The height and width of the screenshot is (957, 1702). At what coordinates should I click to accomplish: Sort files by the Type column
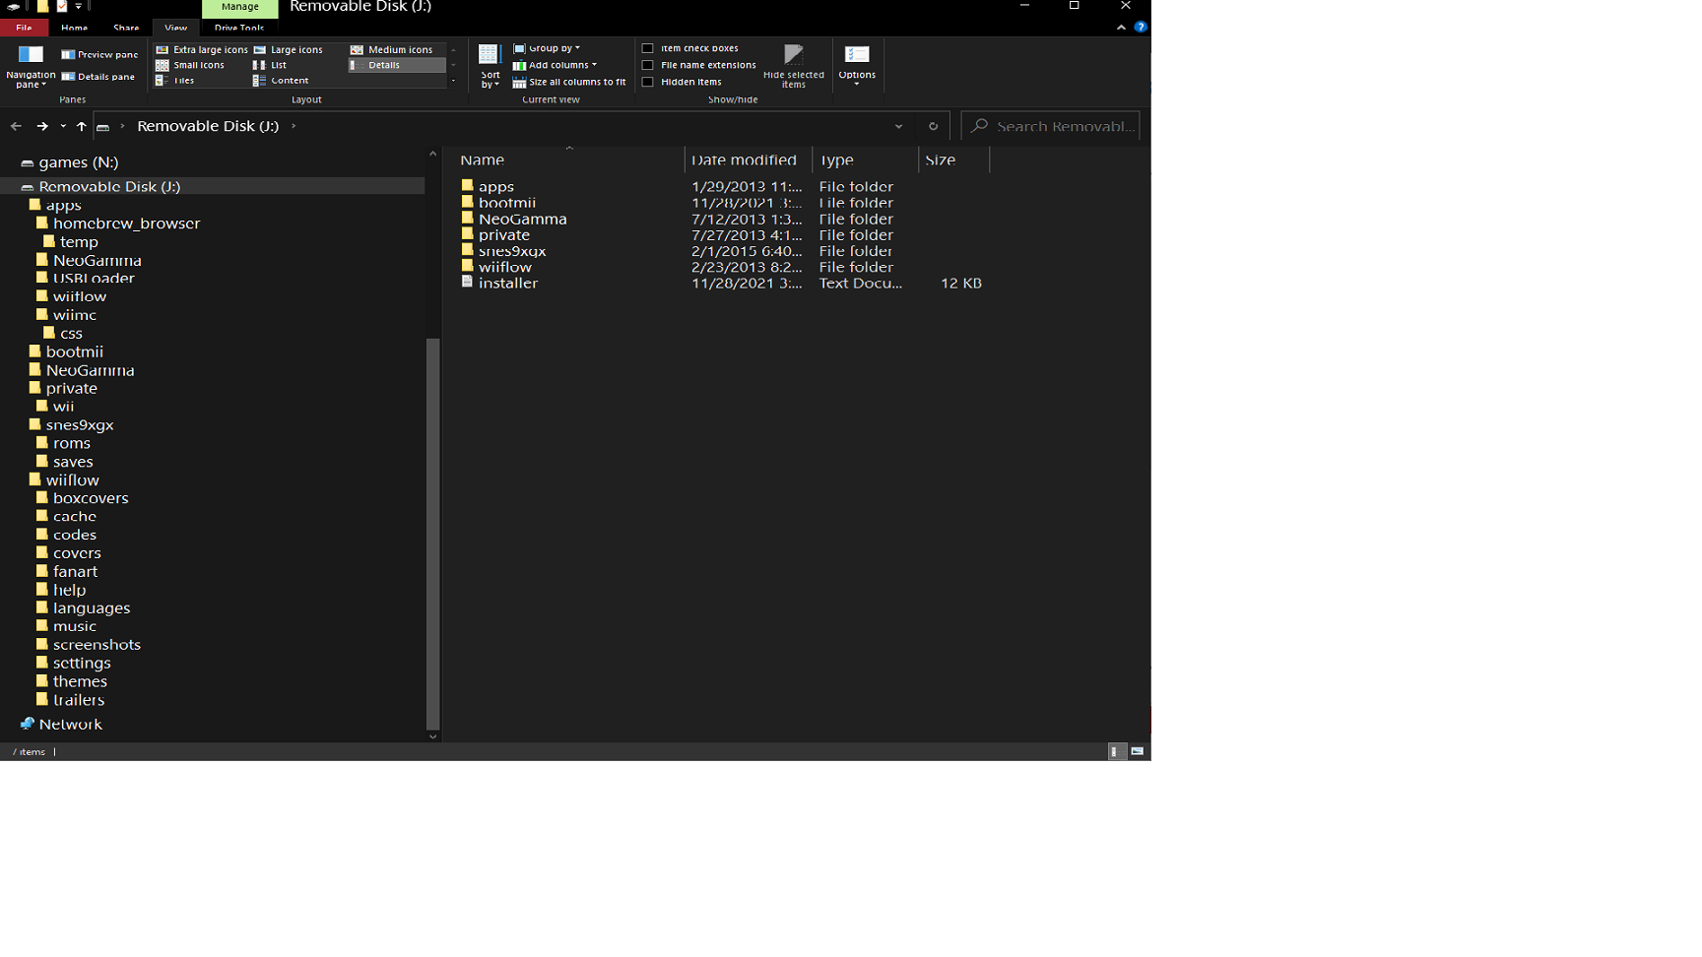pyautogui.click(x=866, y=159)
